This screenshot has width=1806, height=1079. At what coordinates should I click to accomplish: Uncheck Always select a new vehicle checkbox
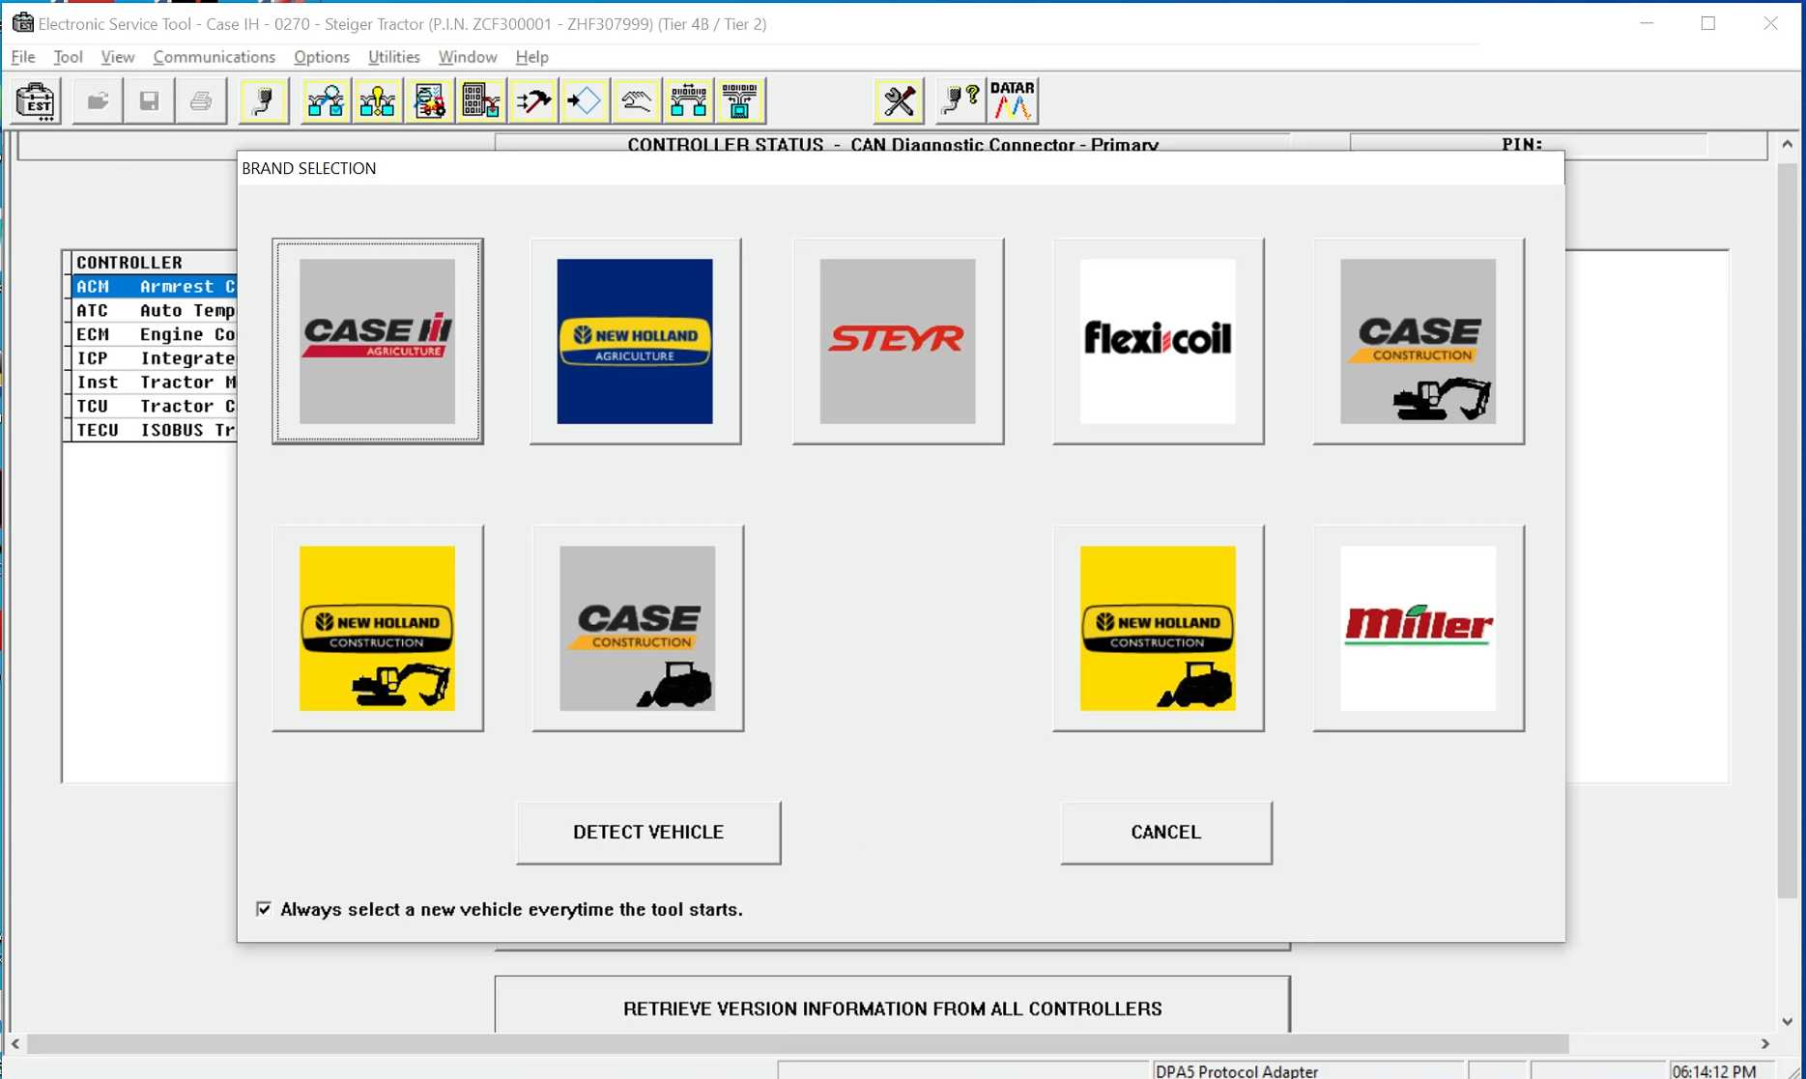coord(264,909)
